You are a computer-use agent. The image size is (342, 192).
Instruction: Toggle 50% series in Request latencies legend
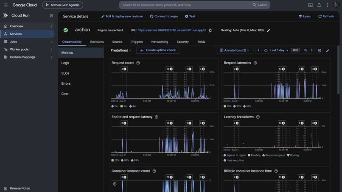(x=227, y=106)
